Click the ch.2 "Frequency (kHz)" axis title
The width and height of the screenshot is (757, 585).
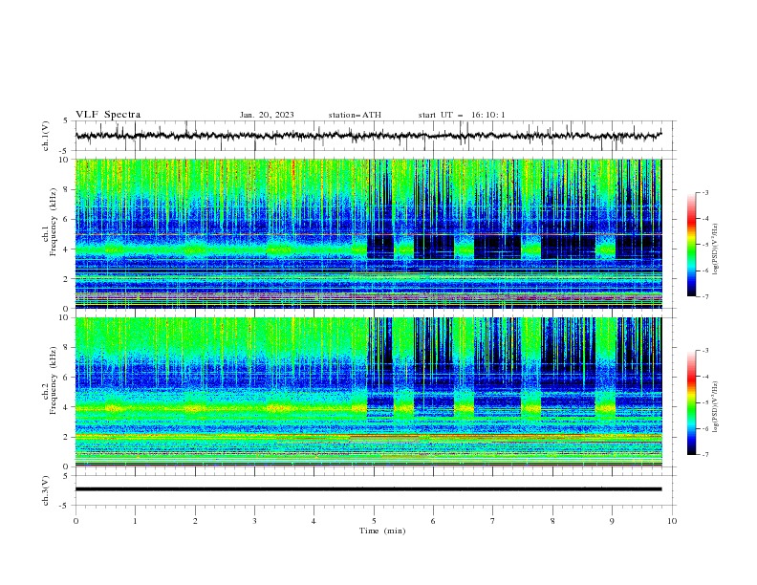54,380
